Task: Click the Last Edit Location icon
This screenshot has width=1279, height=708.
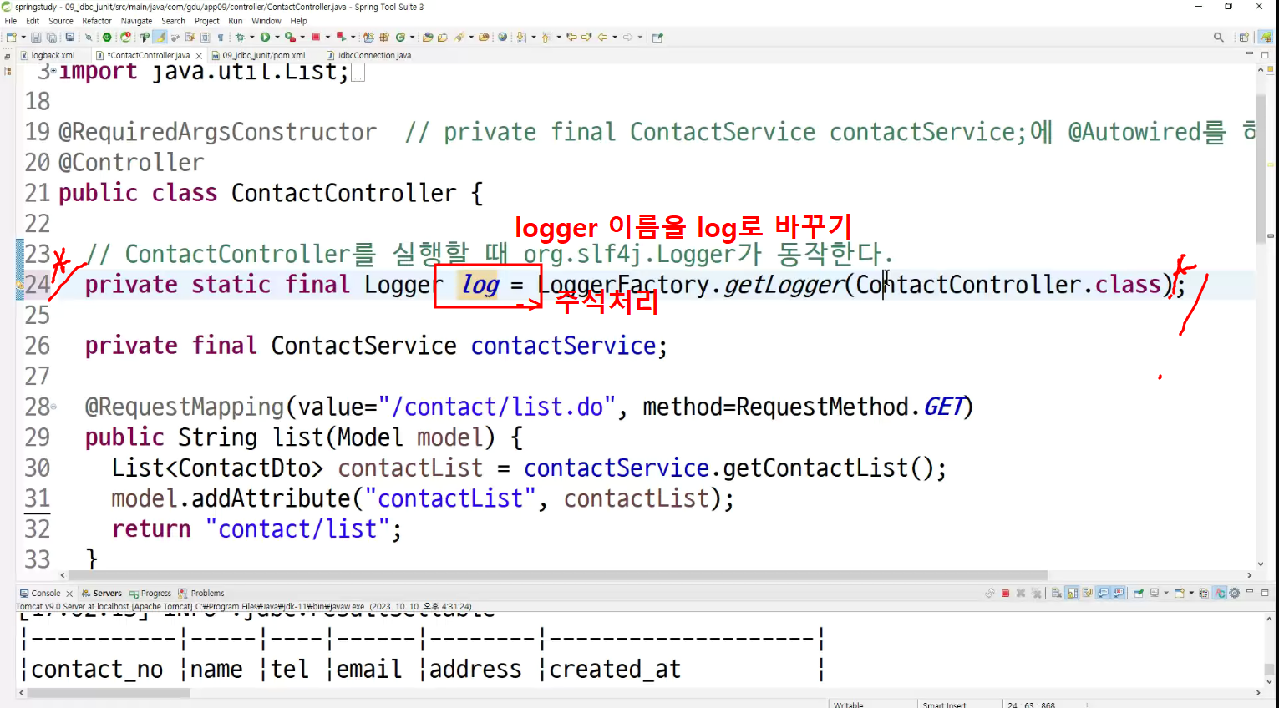Action: pos(571,37)
